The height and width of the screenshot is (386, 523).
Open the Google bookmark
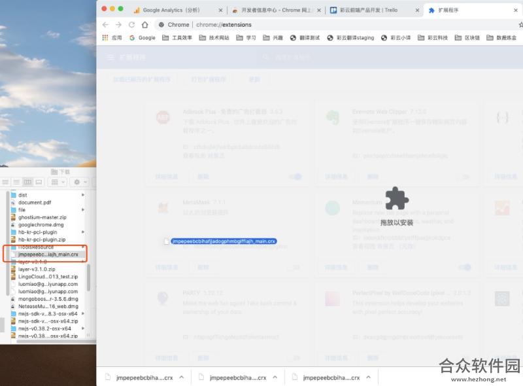click(143, 38)
